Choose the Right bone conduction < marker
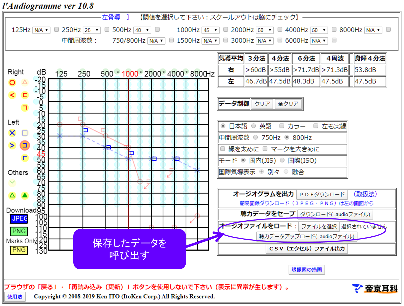 (x=12, y=95)
